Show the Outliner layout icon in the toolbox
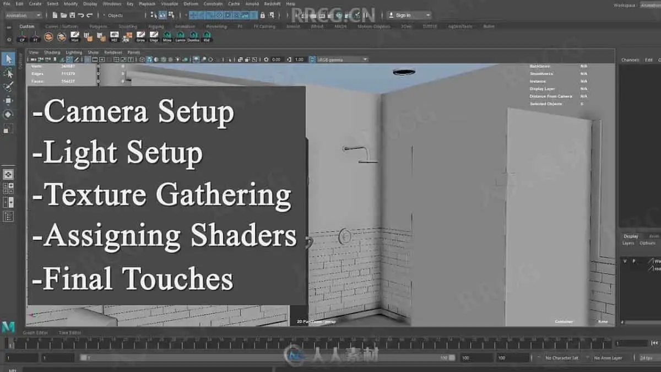This screenshot has width=661, height=372. pos(8,217)
